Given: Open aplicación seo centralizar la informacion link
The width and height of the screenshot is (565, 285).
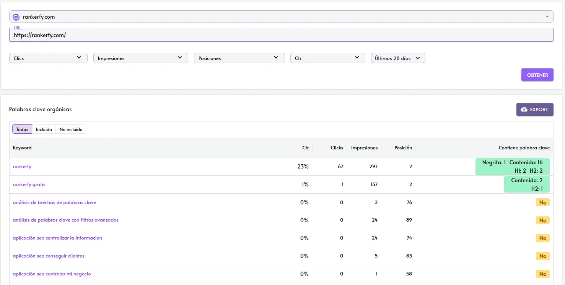Looking at the screenshot, I should tap(57, 238).
